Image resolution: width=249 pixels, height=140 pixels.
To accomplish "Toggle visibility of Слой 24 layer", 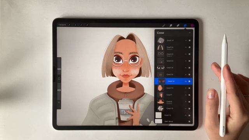I will tap(189, 47).
